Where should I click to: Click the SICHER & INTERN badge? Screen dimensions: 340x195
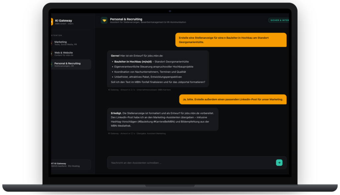click(279, 20)
